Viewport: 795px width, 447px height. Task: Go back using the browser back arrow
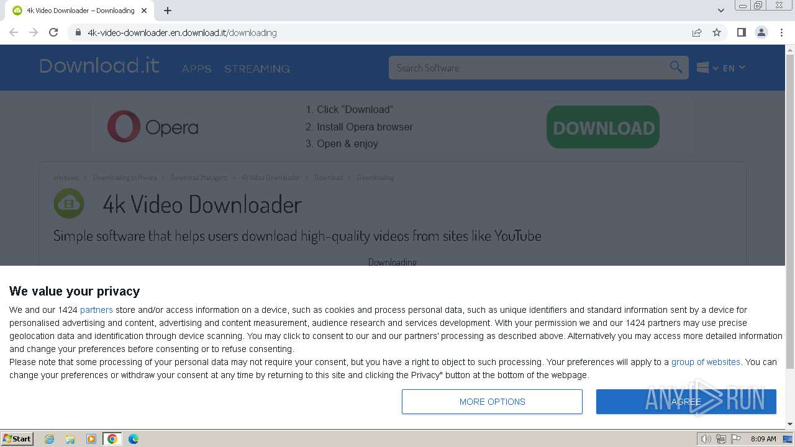pos(14,32)
